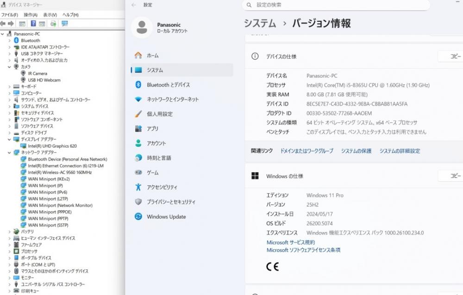Collapse the ネットワーク アダプター category

9,152
